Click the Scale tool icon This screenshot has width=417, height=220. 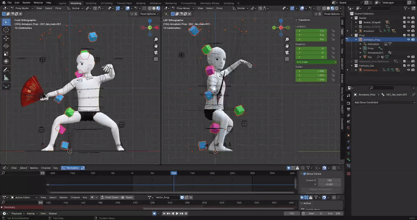pyautogui.click(x=6, y=54)
